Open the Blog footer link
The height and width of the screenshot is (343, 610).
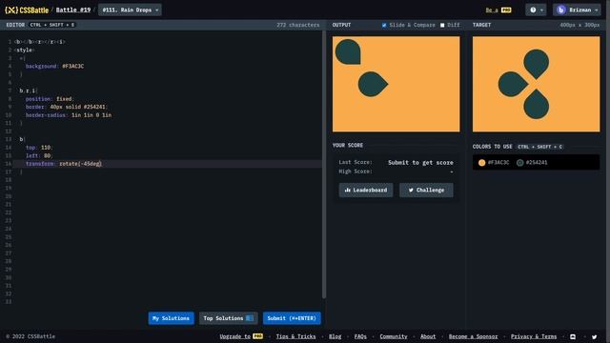(x=335, y=336)
